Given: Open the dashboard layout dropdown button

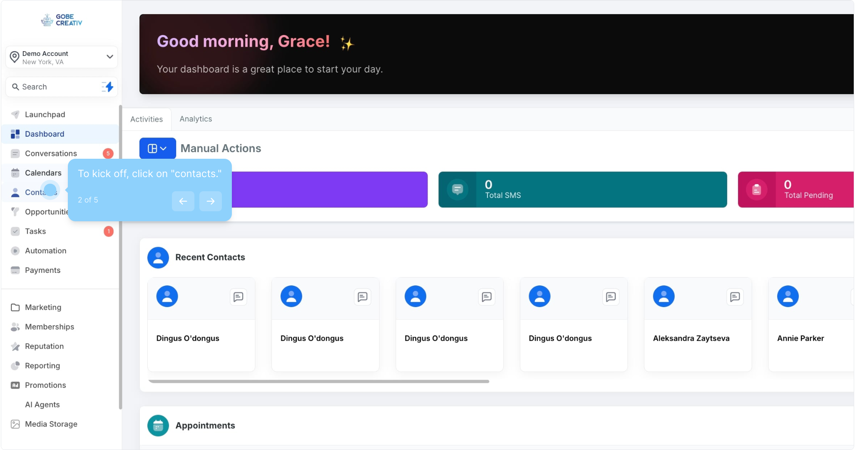Looking at the screenshot, I should [x=157, y=148].
